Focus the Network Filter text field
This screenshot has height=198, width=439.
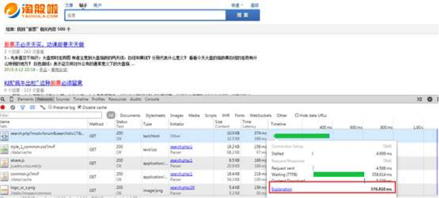(x=51, y=115)
